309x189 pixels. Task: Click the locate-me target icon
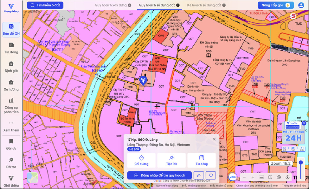pyautogui.click(x=287, y=177)
